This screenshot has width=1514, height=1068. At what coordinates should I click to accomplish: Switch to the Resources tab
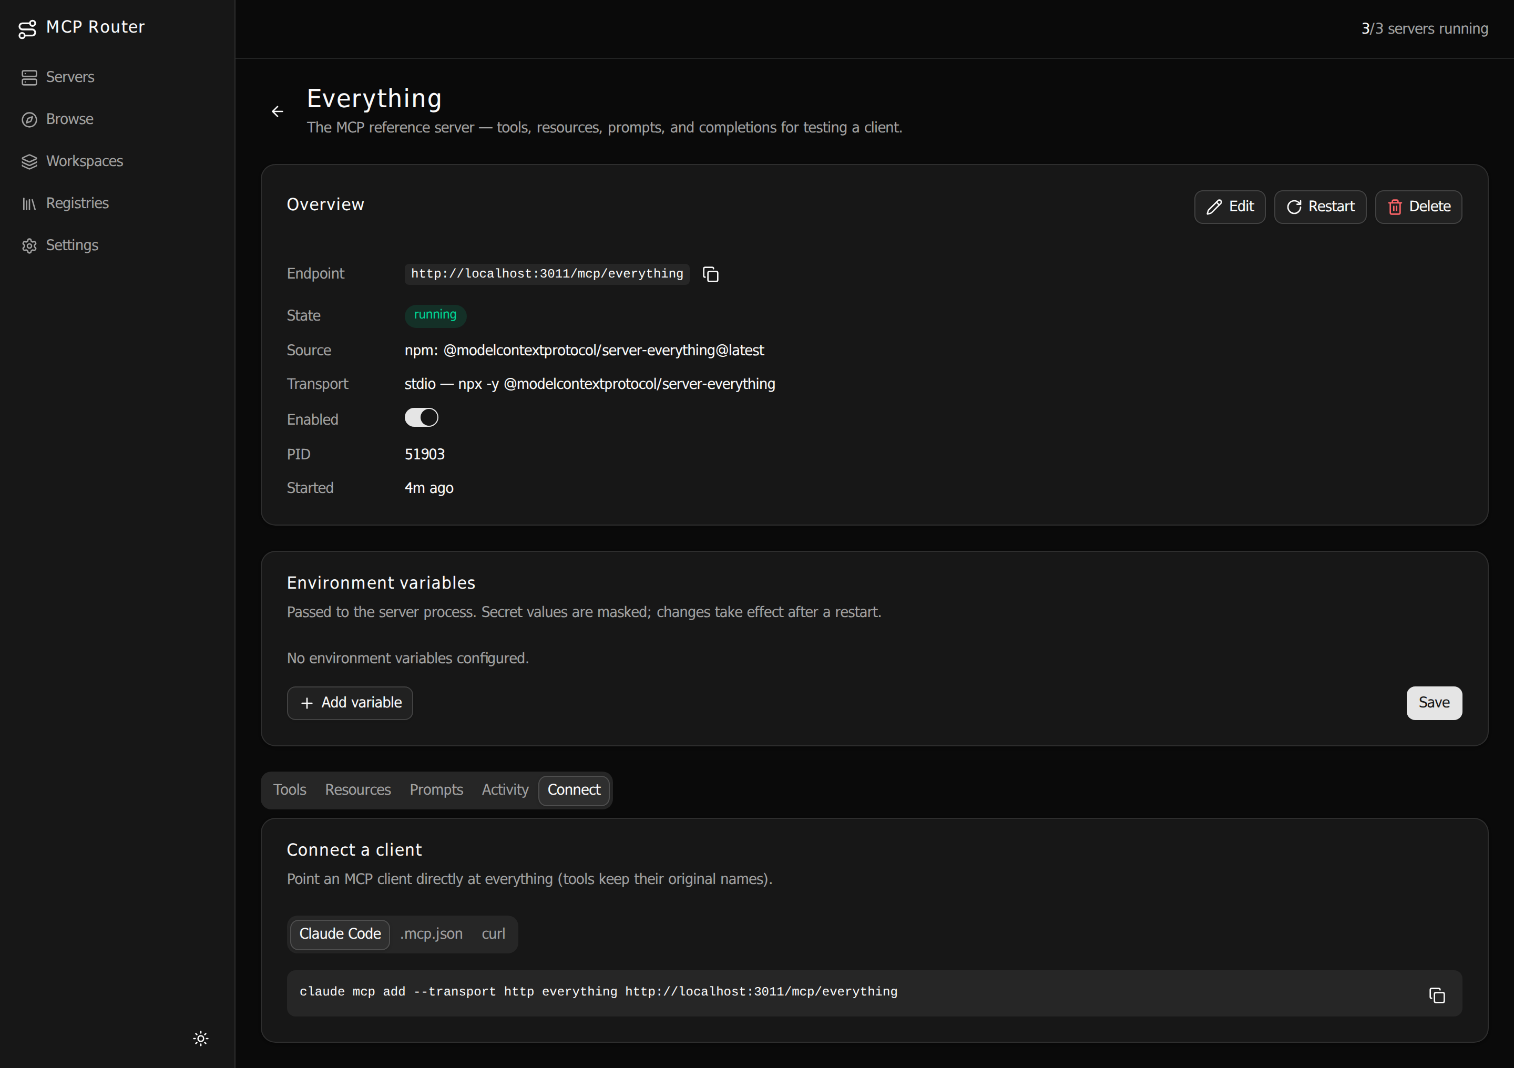(358, 790)
